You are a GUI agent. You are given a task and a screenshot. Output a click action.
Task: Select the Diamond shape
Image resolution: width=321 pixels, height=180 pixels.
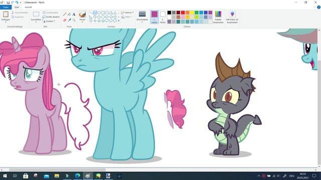(x=95, y=17)
